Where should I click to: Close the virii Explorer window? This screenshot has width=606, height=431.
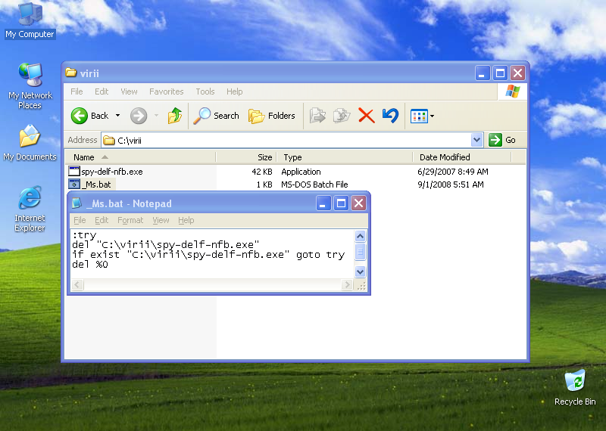[x=517, y=73]
